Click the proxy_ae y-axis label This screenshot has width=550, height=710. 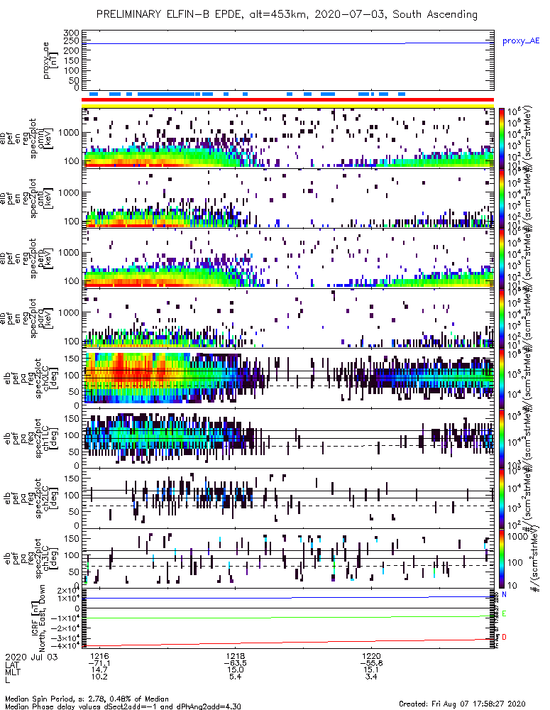tap(50, 60)
